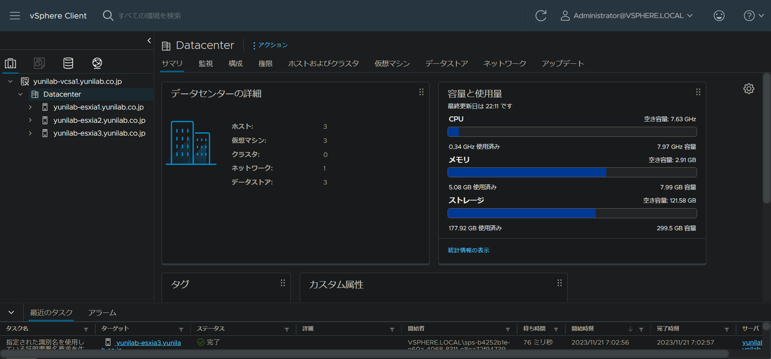Screen dimensions: 771x359
Task: Switch to the VMs and Templates inventory icon
Action: point(39,63)
